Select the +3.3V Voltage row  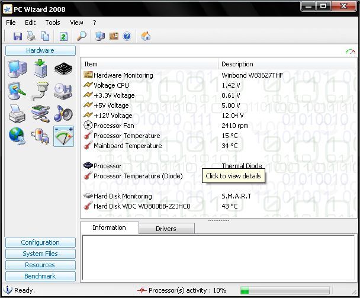[218, 95]
